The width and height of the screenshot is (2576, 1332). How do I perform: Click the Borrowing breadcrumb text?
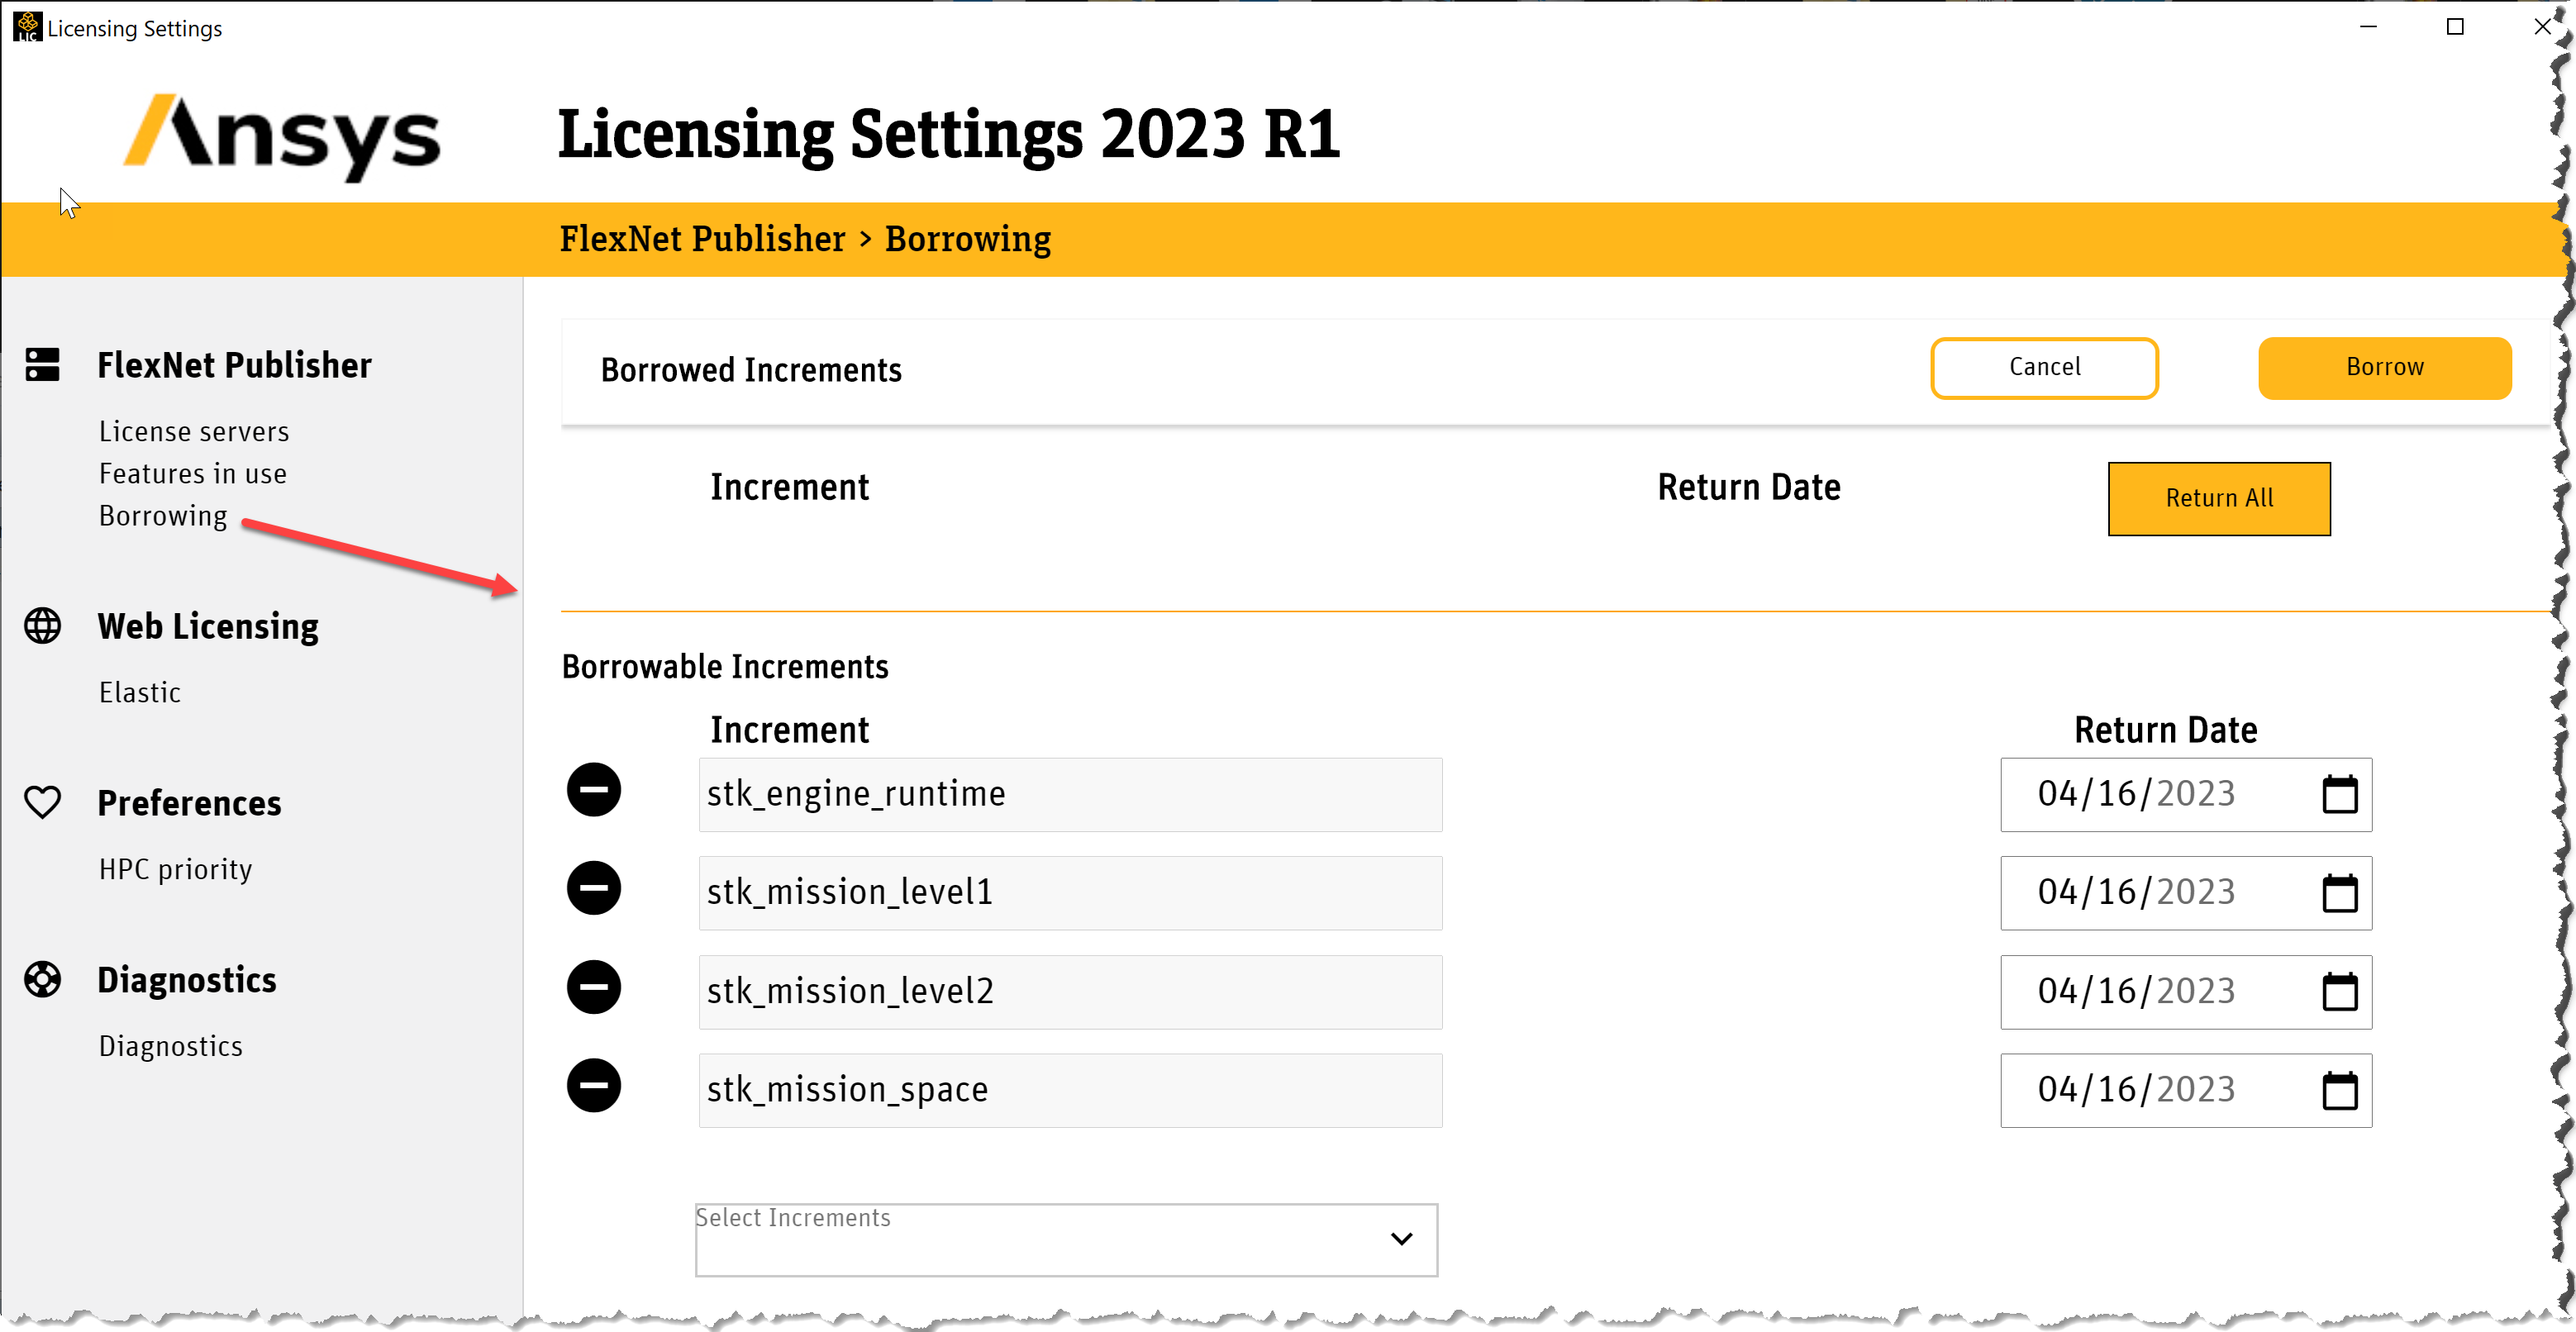(x=967, y=239)
